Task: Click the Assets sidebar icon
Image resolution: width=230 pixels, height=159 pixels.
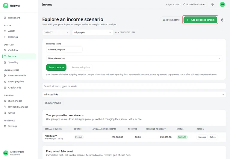Action: (5, 31)
